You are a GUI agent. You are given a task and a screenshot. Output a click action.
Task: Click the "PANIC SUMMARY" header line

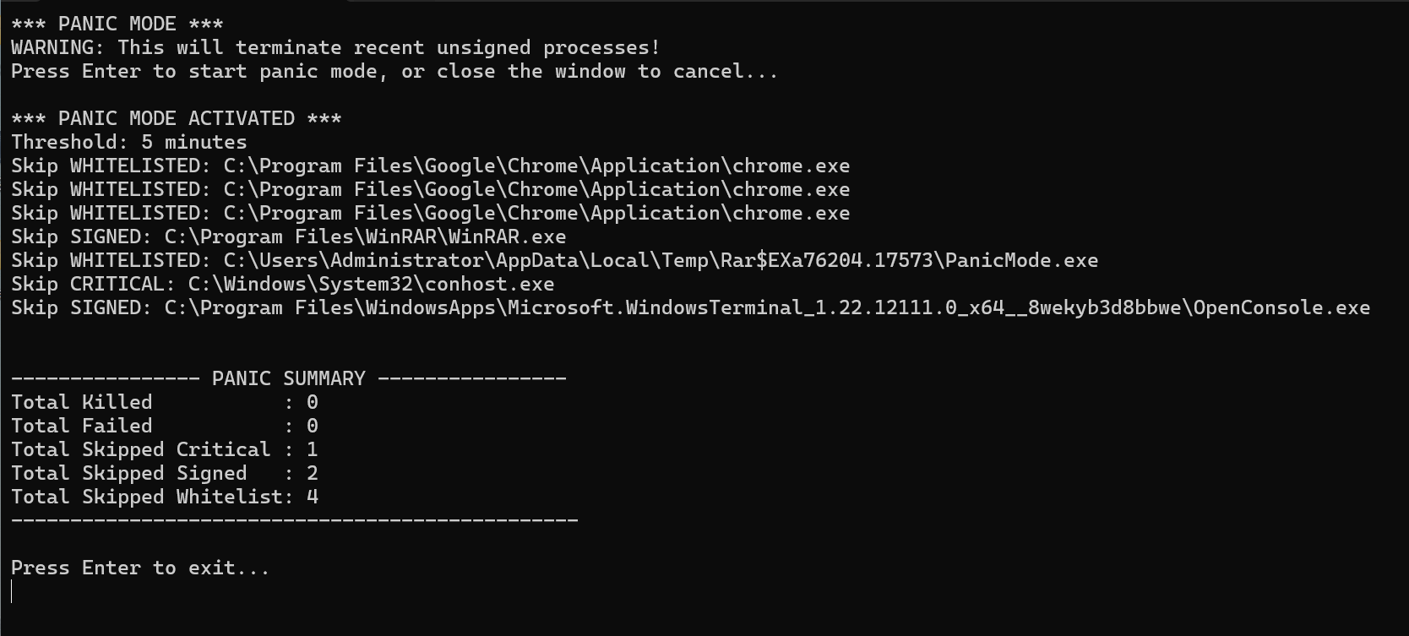coord(288,378)
